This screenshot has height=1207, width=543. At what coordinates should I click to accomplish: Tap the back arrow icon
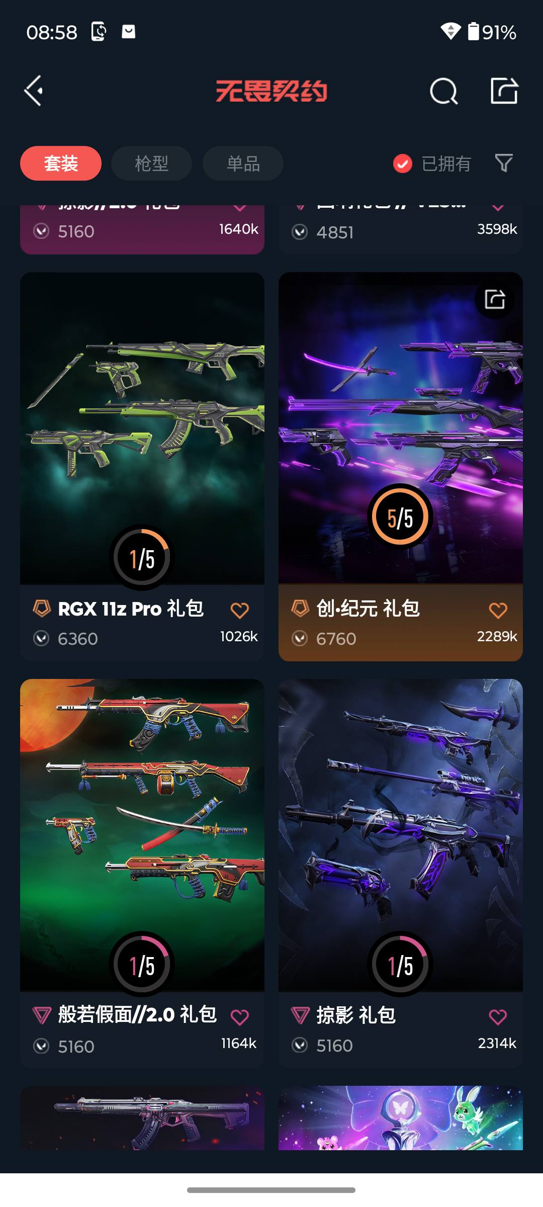point(34,91)
